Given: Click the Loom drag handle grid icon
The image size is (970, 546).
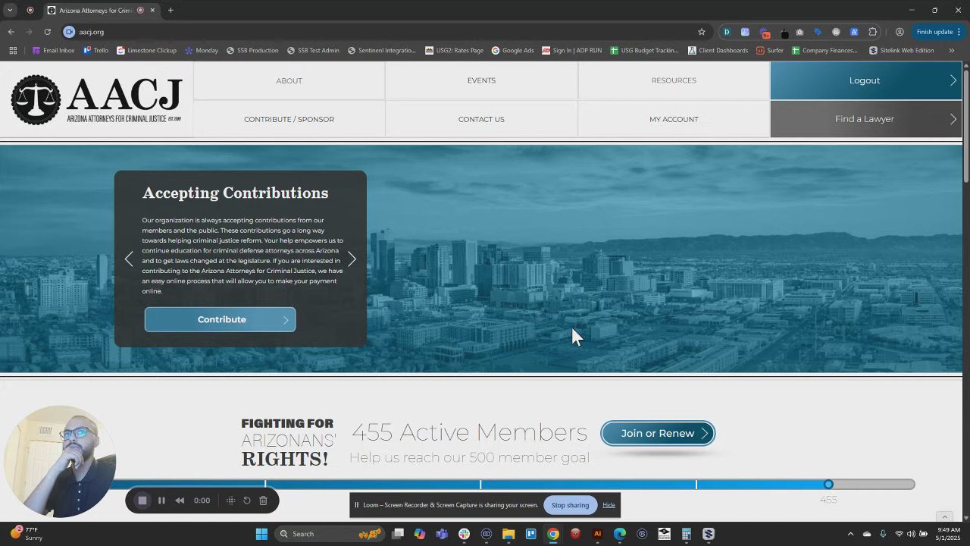Looking at the screenshot, I should [230, 500].
